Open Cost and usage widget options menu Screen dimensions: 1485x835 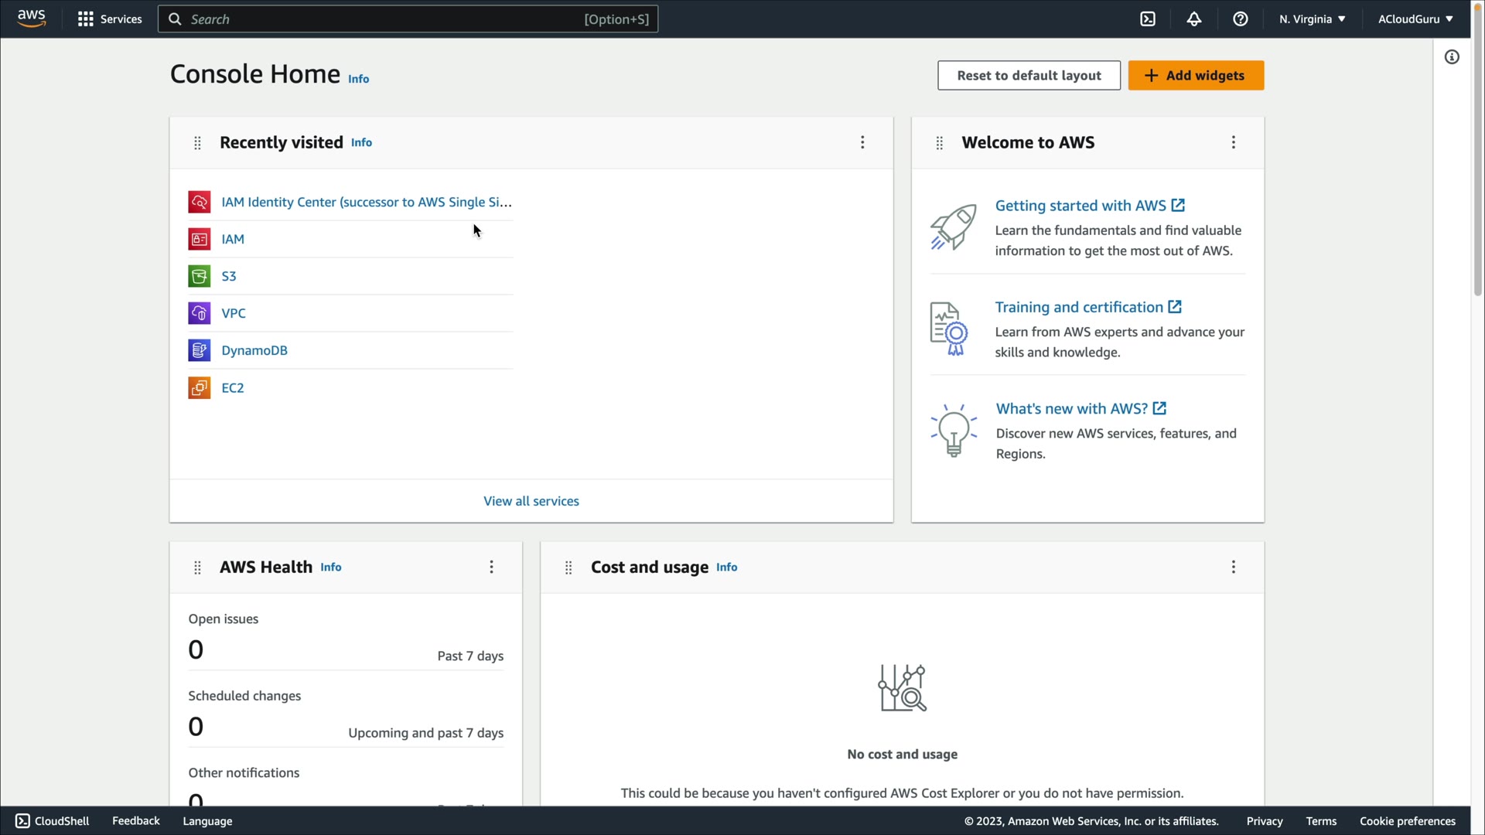click(1234, 567)
